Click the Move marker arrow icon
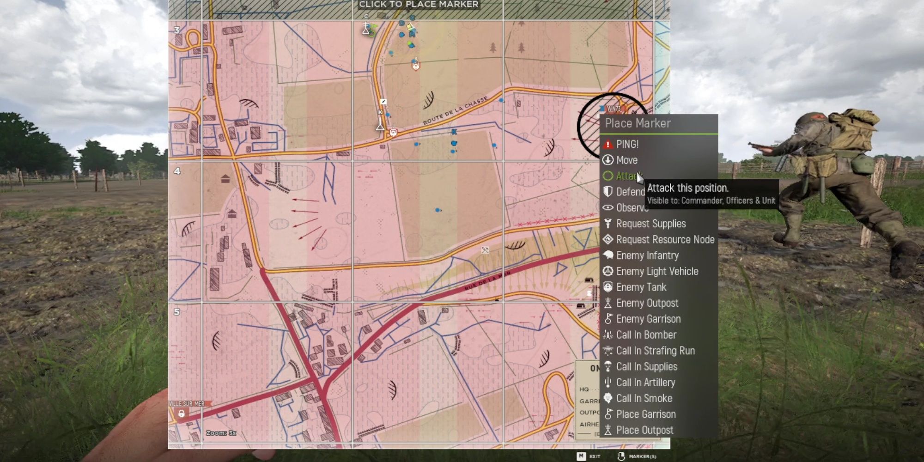This screenshot has width=924, height=462. tap(608, 160)
